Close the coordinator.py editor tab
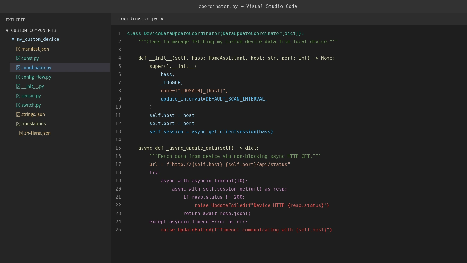Viewport: 467px width, 263px height. pos(162,19)
